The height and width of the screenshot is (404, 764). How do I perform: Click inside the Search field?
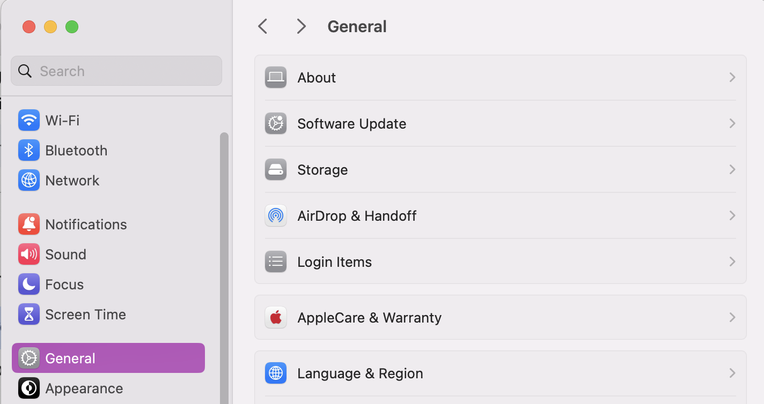tap(116, 71)
